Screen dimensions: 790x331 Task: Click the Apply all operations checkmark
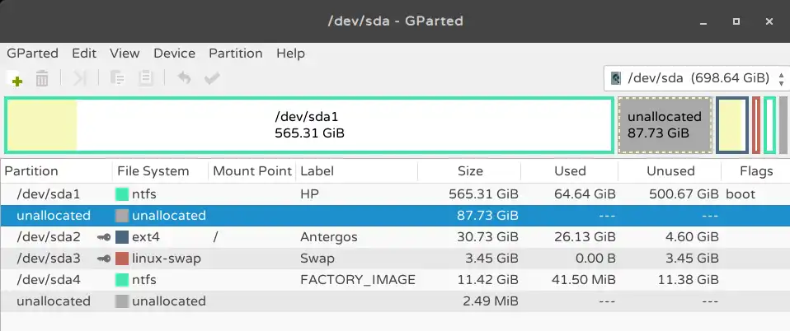click(x=212, y=78)
